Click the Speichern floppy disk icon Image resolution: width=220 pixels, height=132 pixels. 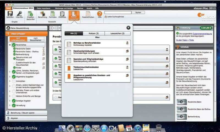10,14
